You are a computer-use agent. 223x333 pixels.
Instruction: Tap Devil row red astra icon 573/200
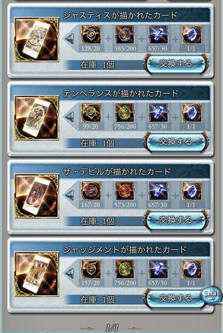(x=125, y=191)
